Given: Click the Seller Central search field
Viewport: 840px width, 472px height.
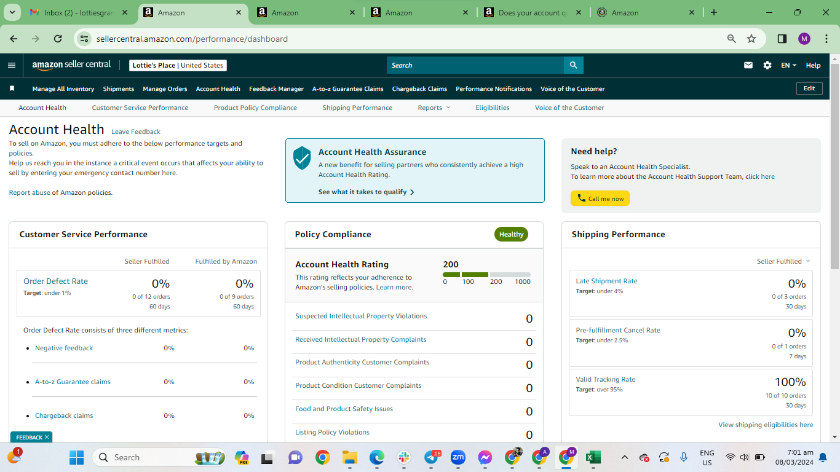Looking at the screenshot, I should point(475,65).
